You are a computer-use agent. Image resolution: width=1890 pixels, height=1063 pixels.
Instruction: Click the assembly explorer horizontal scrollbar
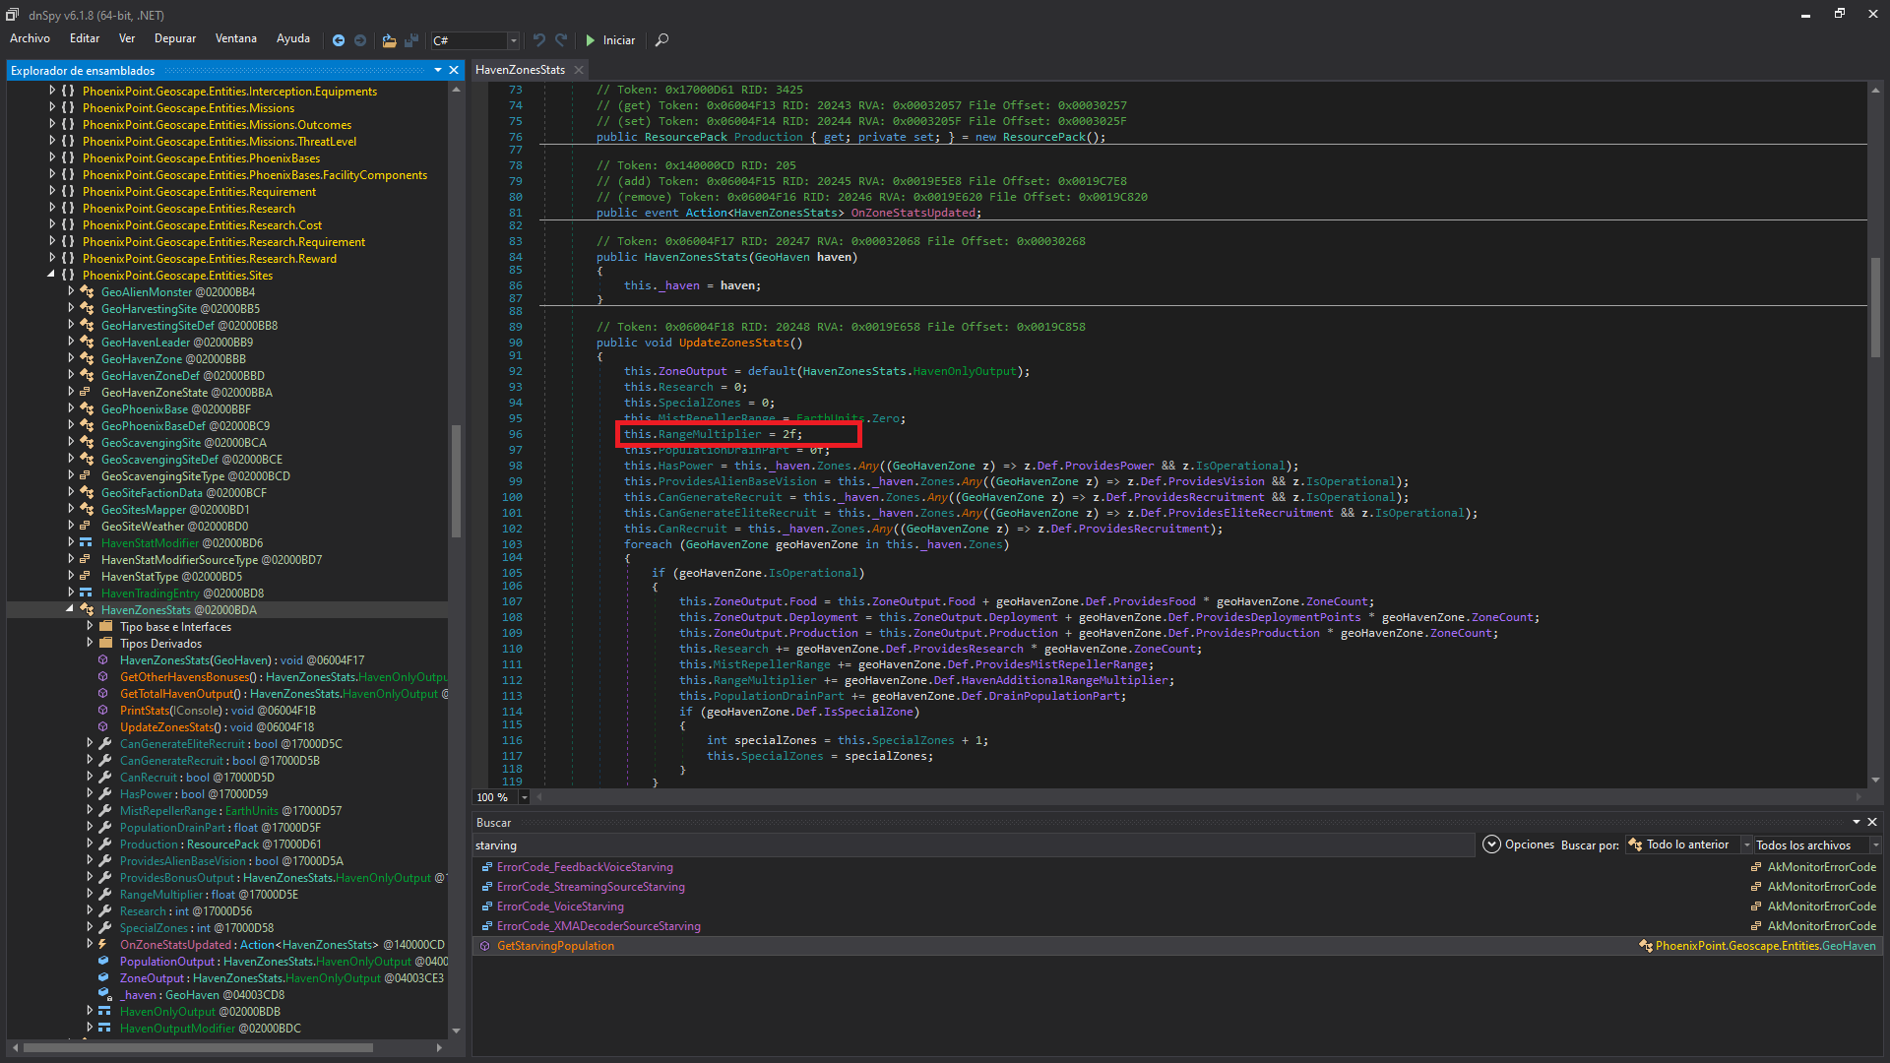coord(198,1047)
